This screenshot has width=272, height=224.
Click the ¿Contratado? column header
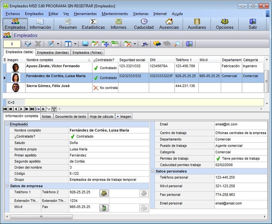coord(105,60)
